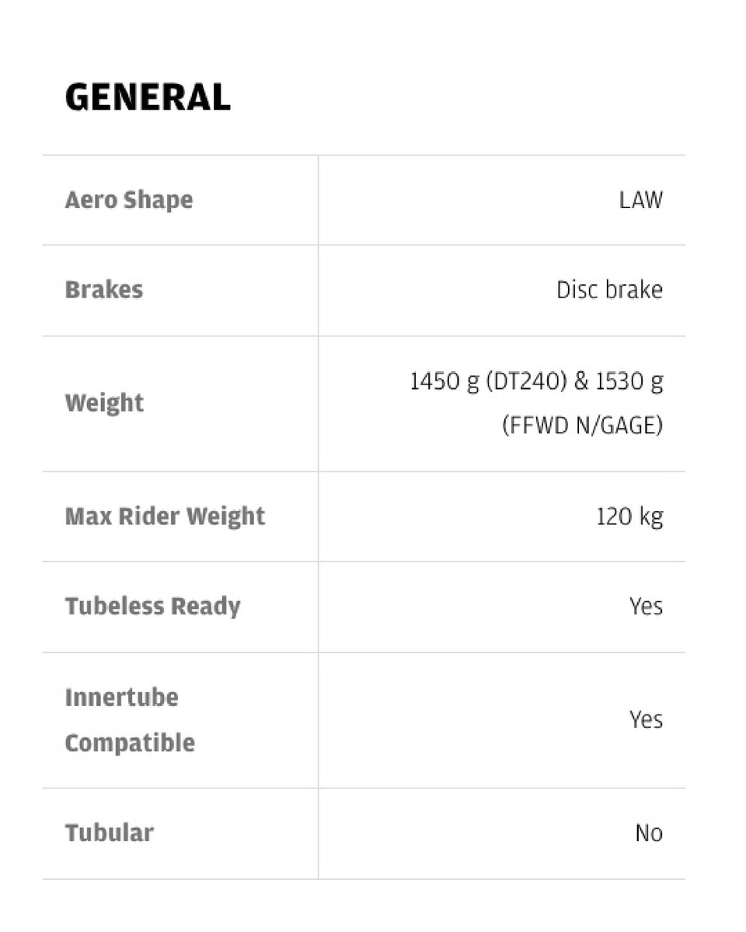Click Yes value for Innertube Compatible
Image resolution: width=746 pixels, height=932 pixels.
[647, 720]
